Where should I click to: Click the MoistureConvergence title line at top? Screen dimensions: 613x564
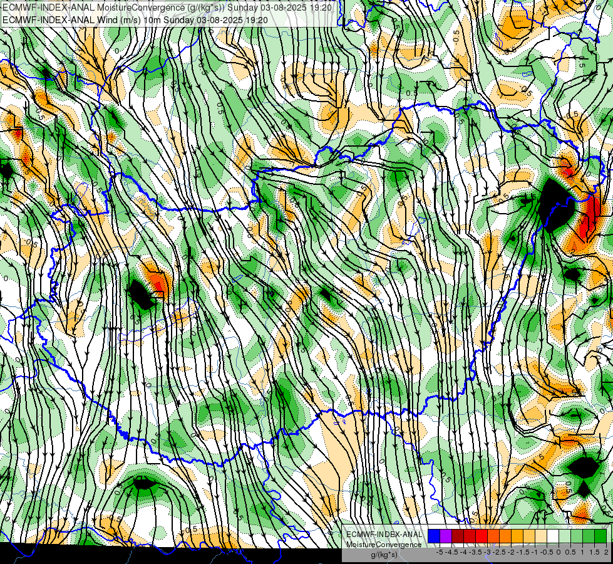point(167,8)
